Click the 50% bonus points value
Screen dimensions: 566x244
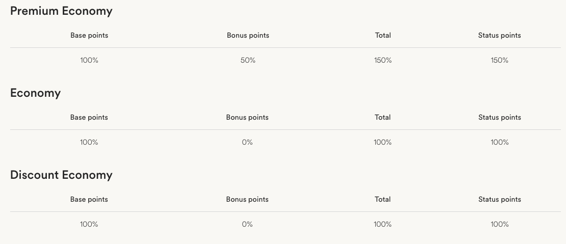coord(248,61)
